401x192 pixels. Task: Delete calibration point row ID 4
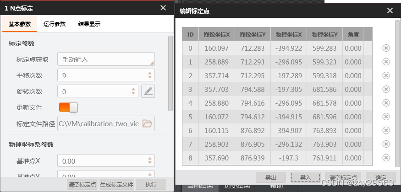point(386,103)
